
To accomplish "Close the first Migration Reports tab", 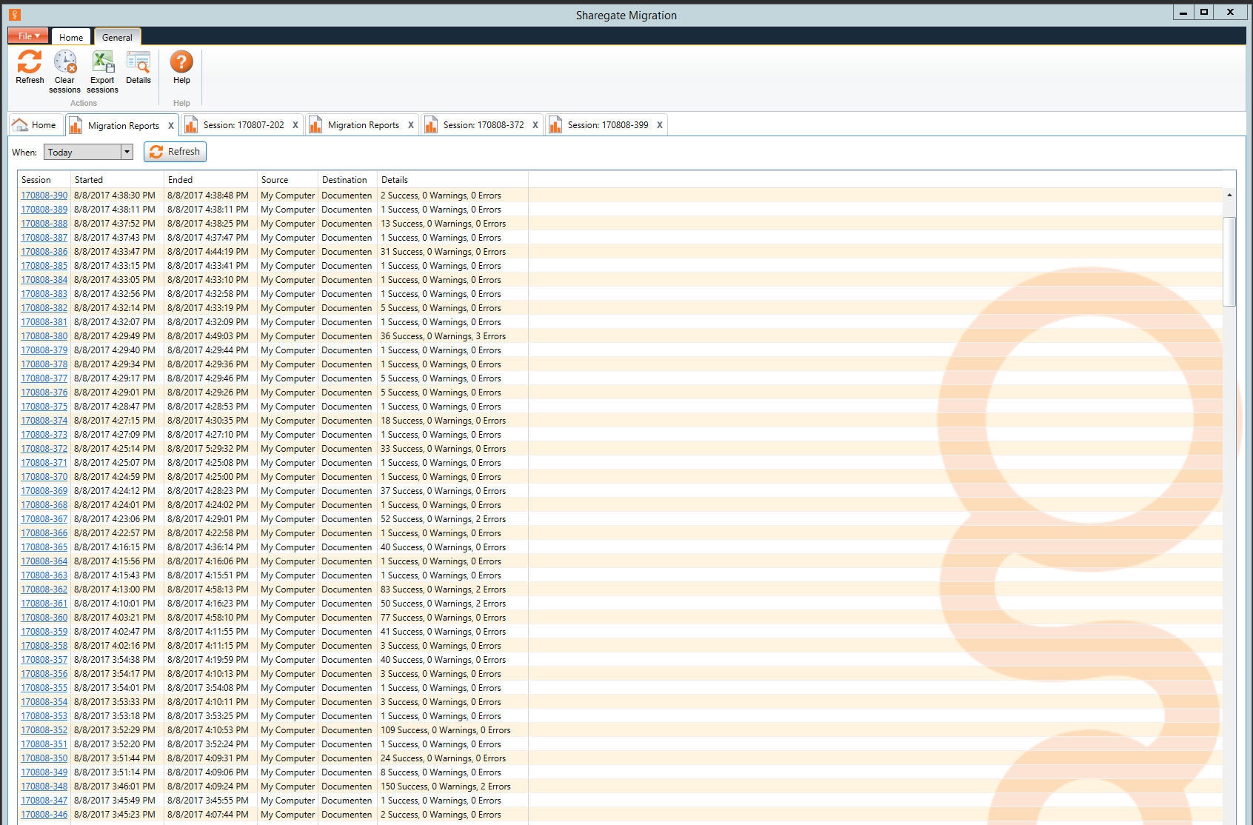I will (171, 126).
